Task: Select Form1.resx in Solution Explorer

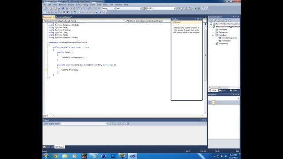Action: 226,41
